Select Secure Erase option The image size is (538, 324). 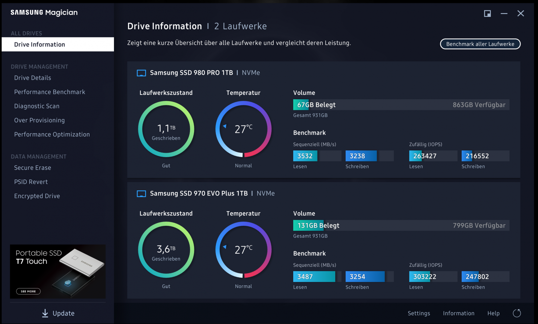tap(33, 168)
